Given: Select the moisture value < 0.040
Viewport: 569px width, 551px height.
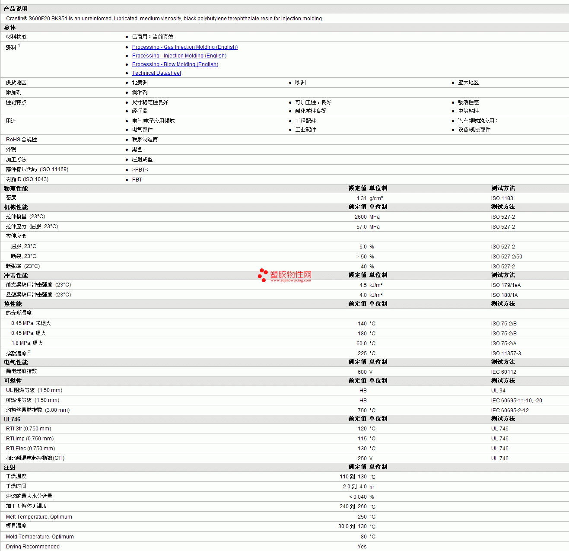Looking at the screenshot, I should [358, 497].
